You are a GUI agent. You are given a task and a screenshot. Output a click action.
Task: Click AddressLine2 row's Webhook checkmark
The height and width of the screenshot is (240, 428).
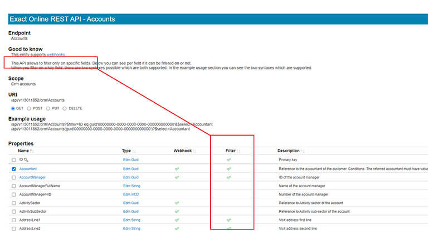[x=177, y=228]
